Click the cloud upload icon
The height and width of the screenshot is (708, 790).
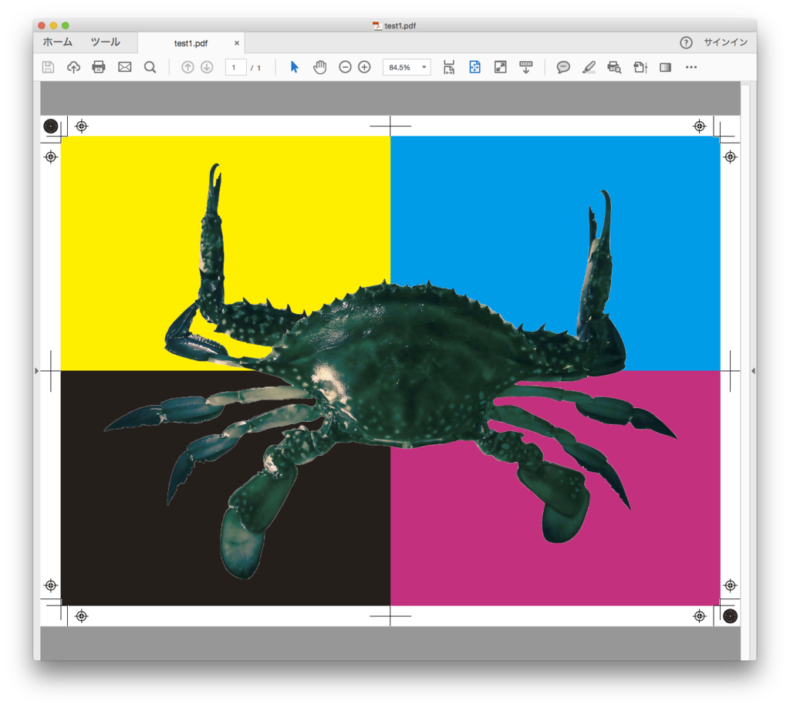click(73, 67)
